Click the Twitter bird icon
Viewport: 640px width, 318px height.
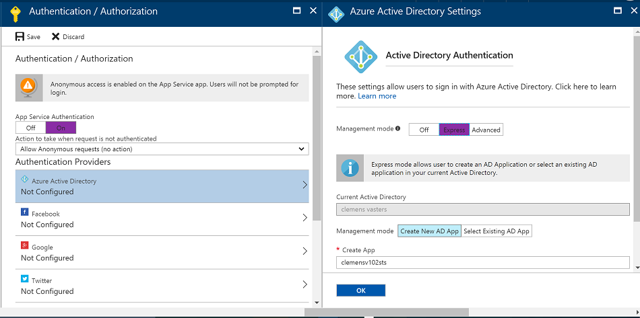(24, 279)
